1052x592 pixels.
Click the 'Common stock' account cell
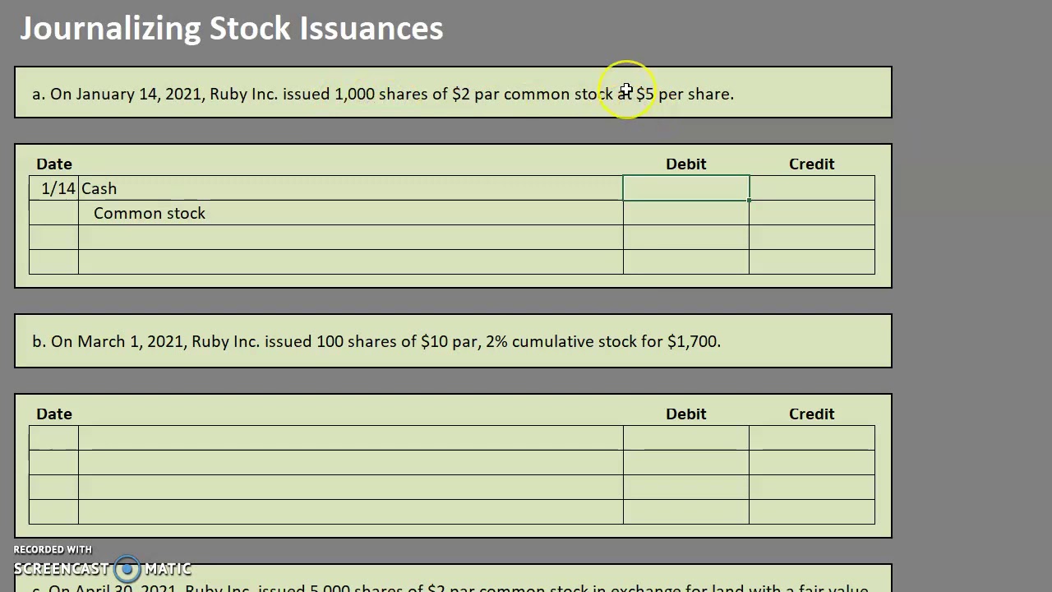[351, 213]
